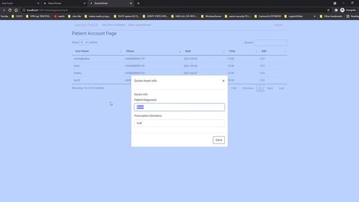Click the Last pagination button
The height and width of the screenshot is (202, 359).
tap(282, 88)
